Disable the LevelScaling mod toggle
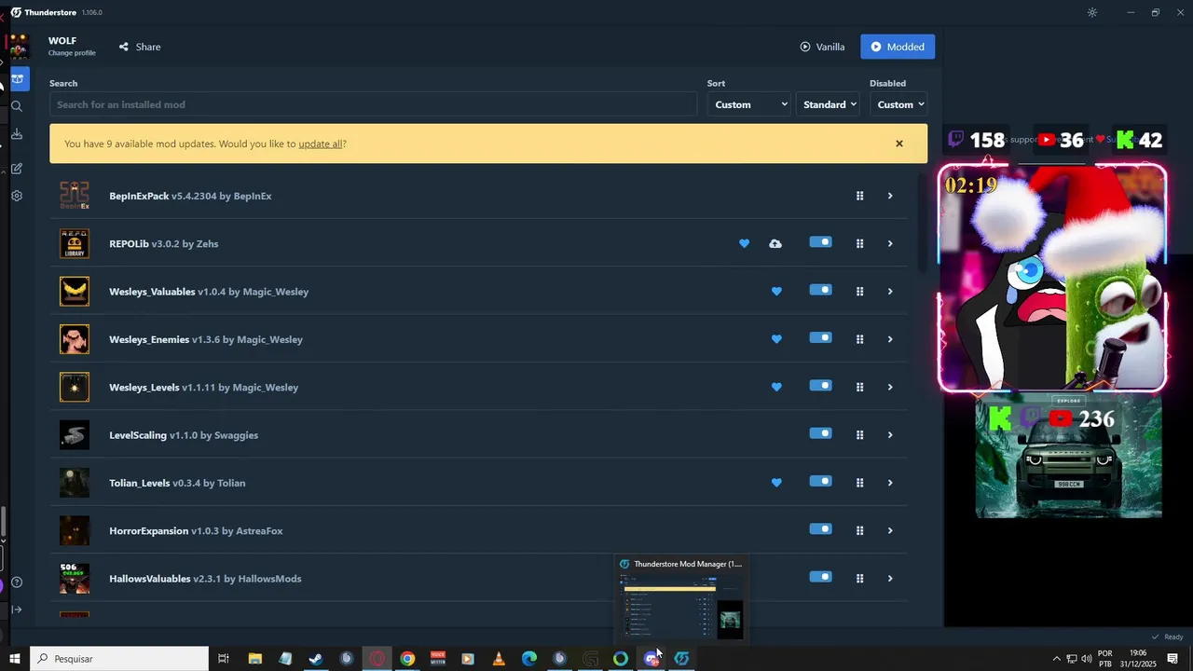 [x=820, y=433]
